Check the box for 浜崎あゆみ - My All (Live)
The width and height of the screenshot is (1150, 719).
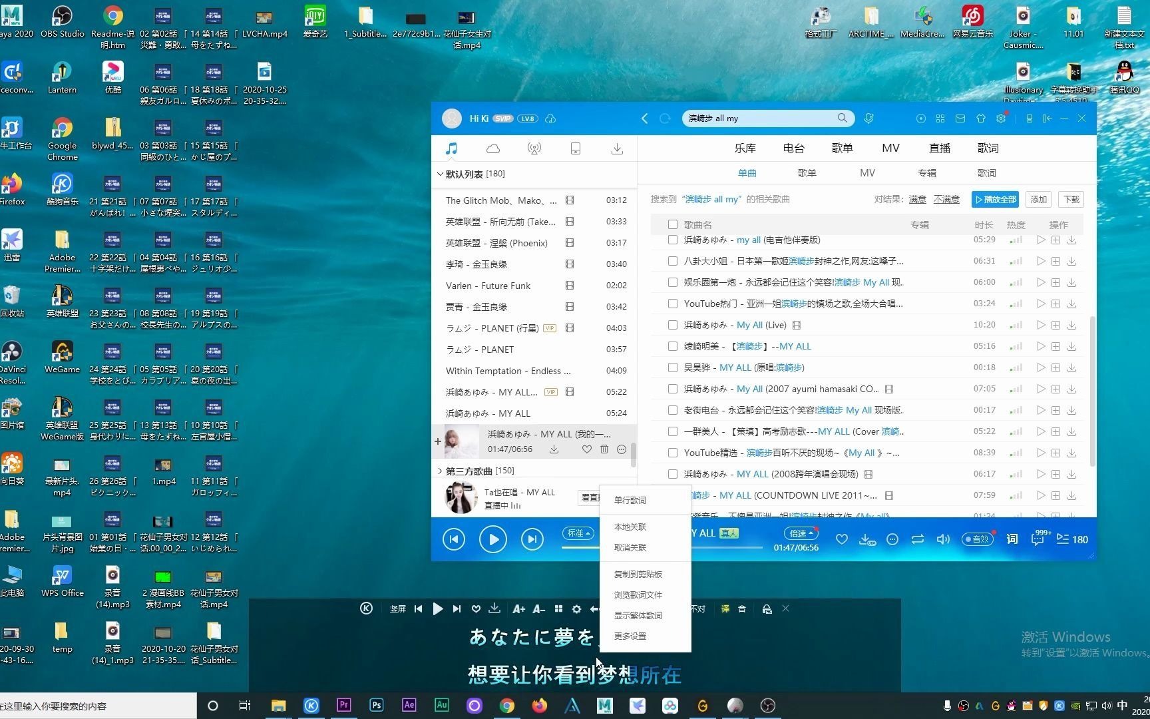[672, 325]
